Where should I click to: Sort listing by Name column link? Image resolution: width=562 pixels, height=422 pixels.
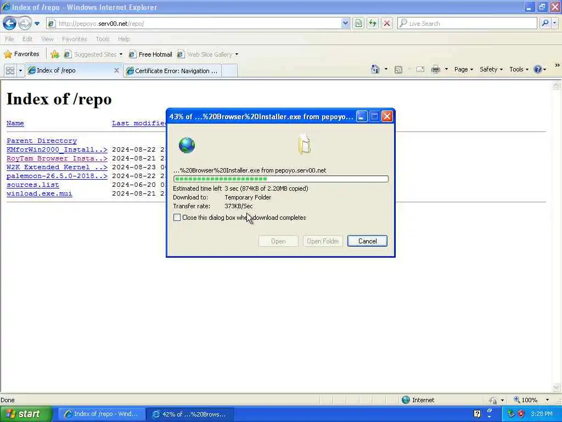[x=15, y=123]
